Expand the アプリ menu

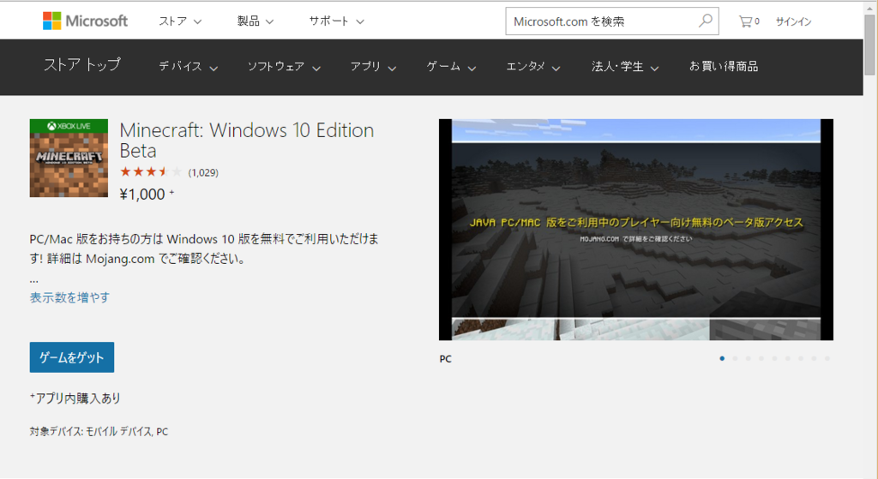coord(373,67)
